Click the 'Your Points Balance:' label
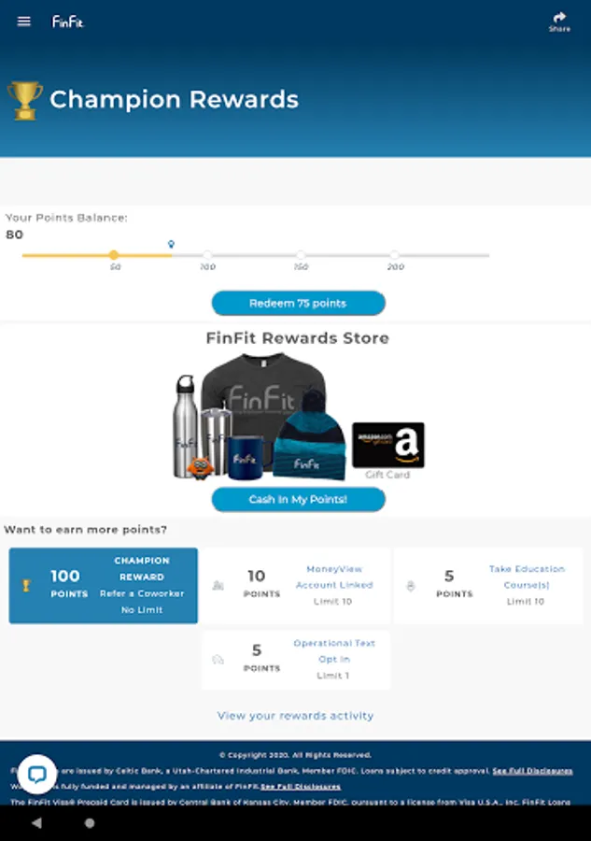 [x=66, y=218]
